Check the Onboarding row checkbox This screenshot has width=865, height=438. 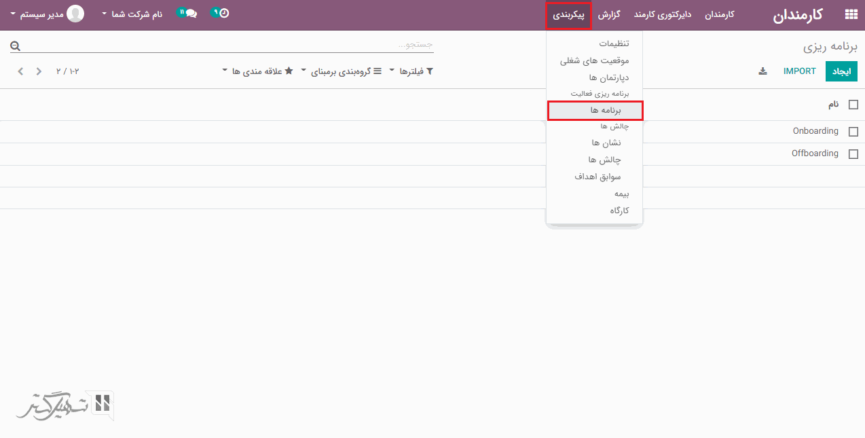(853, 132)
